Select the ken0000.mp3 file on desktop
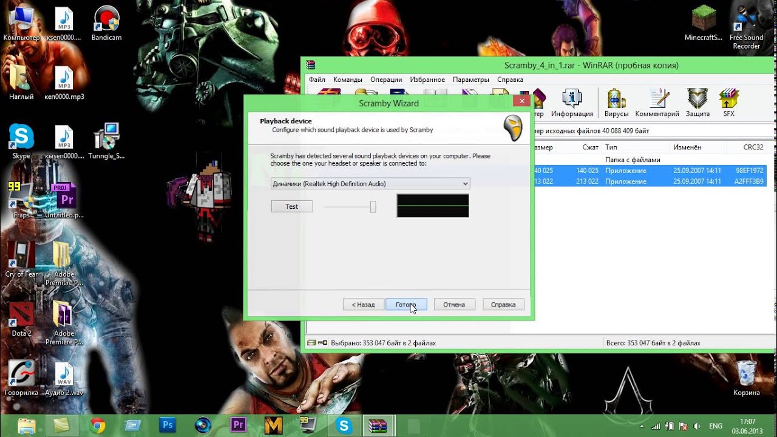This screenshot has height=437, width=777. [x=64, y=84]
